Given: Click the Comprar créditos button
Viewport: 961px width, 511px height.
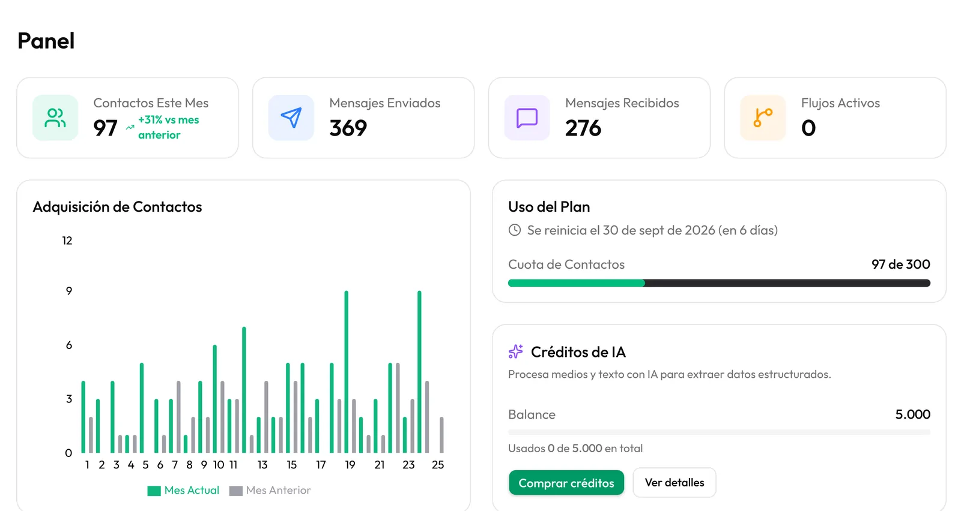Looking at the screenshot, I should [566, 483].
